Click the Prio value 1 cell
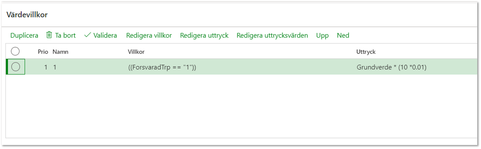The image size is (481, 149). pyautogui.click(x=46, y=67)
